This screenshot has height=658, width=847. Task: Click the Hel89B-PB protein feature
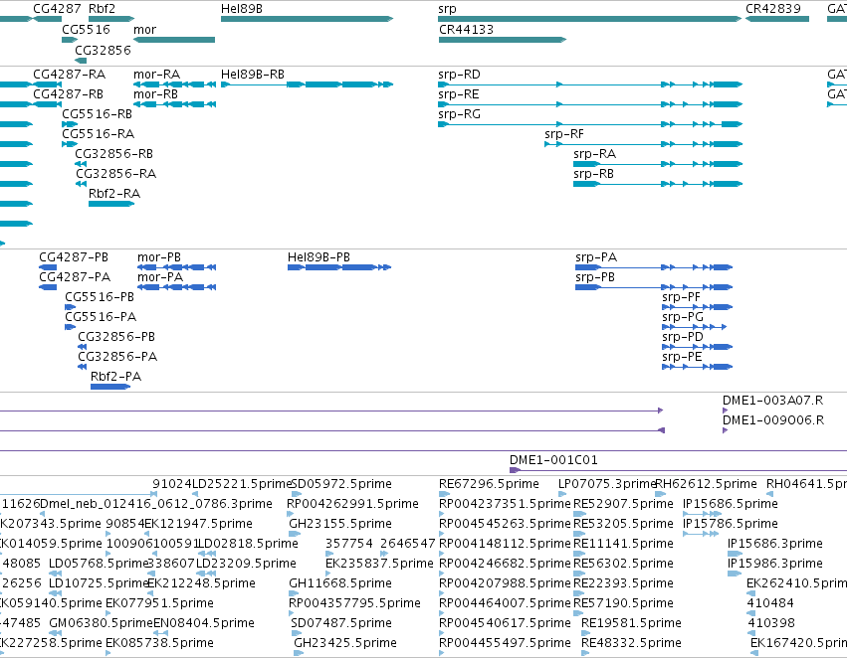click(x=339, y=267)
